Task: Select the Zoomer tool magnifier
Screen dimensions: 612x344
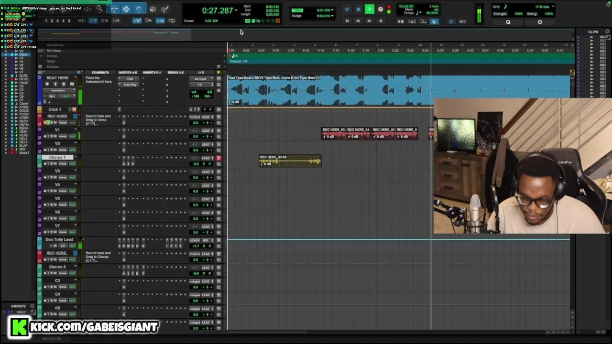Action: 99,9
